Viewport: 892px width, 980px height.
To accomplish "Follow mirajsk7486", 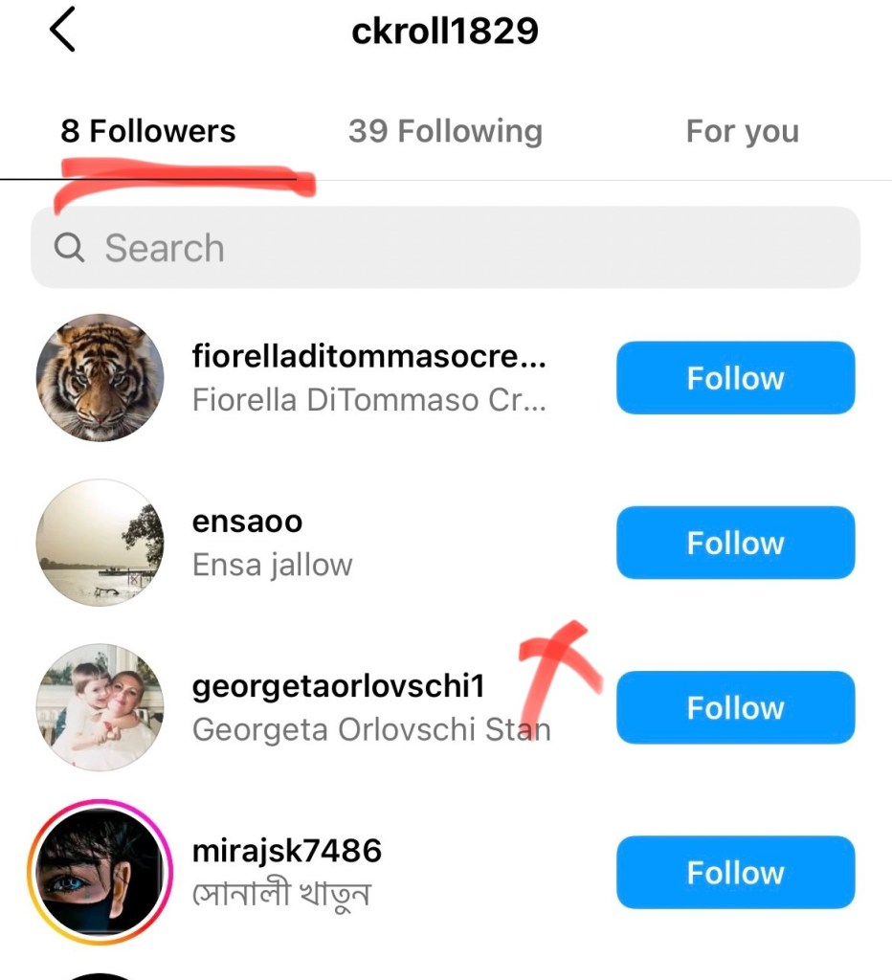I will coord(734,872).
